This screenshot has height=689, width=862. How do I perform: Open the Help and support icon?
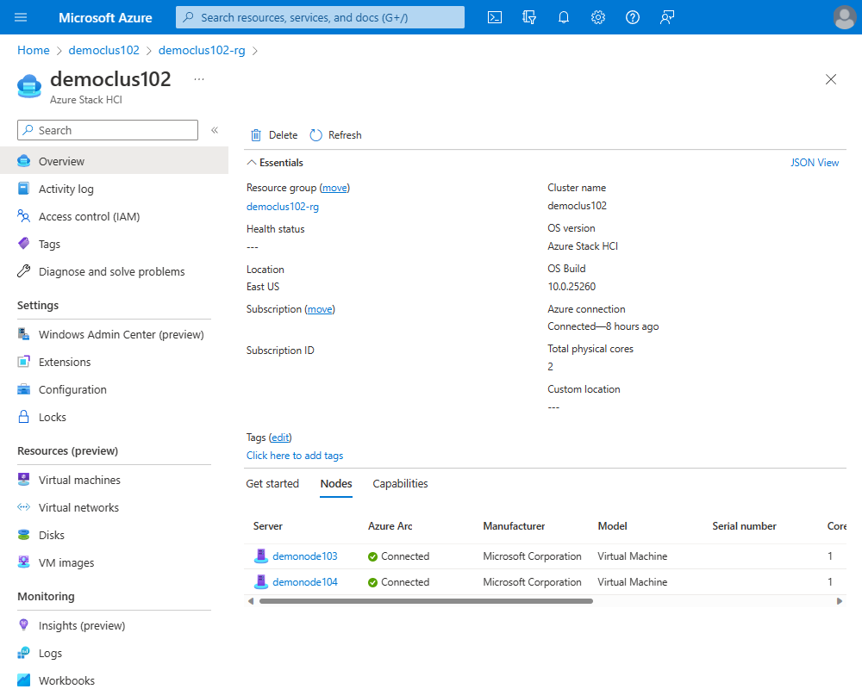tap(633, 17)
